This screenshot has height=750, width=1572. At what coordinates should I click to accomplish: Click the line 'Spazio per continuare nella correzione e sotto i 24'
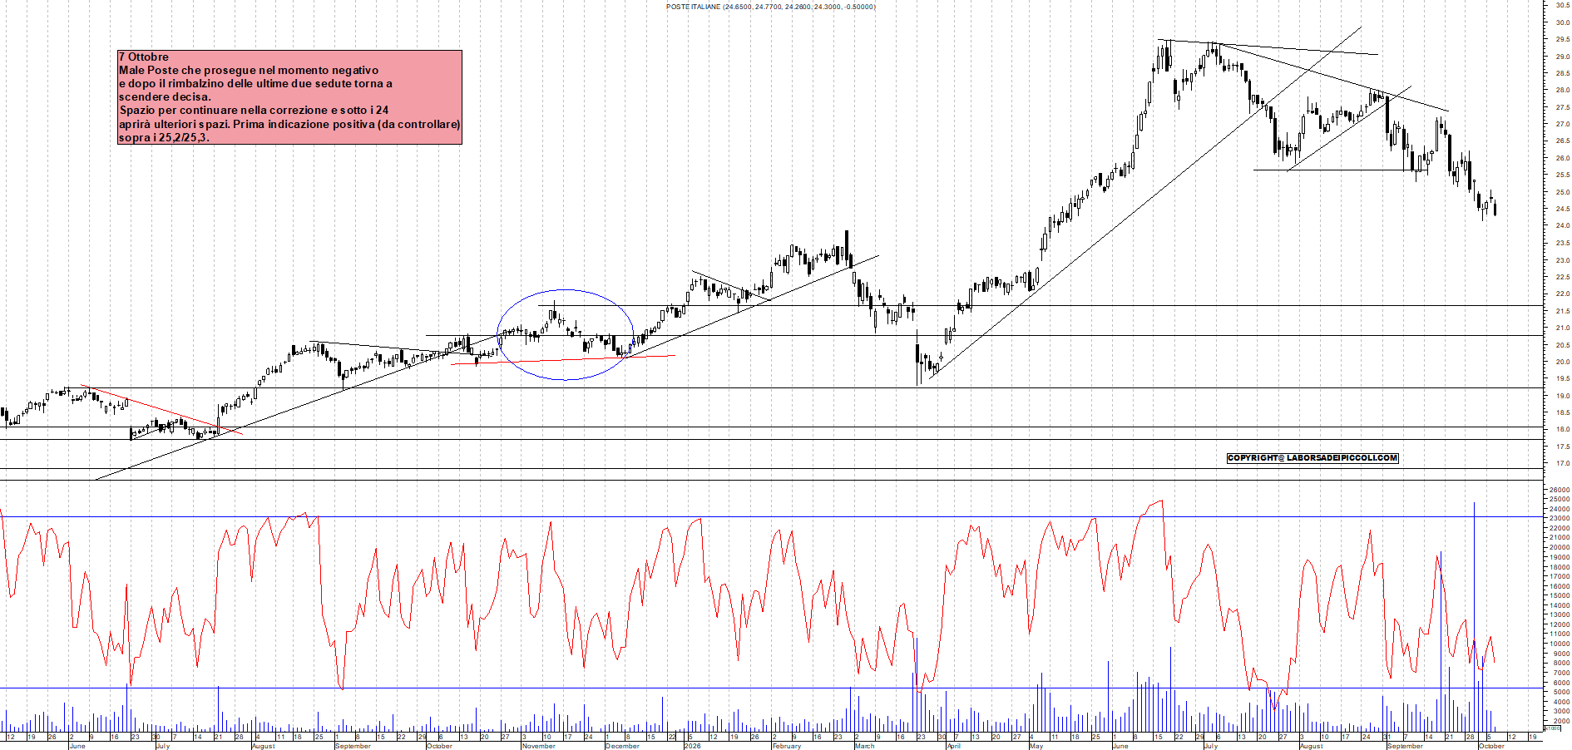254,111
